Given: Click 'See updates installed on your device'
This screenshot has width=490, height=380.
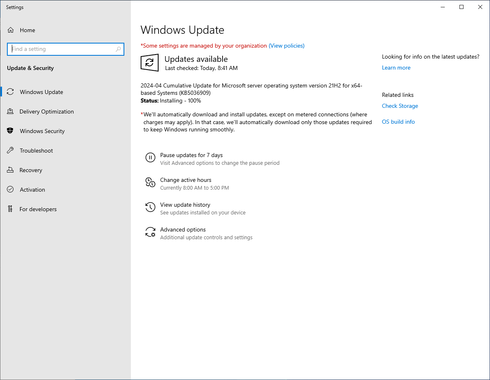Looking at the screenshot, I should tap(203, 212).
